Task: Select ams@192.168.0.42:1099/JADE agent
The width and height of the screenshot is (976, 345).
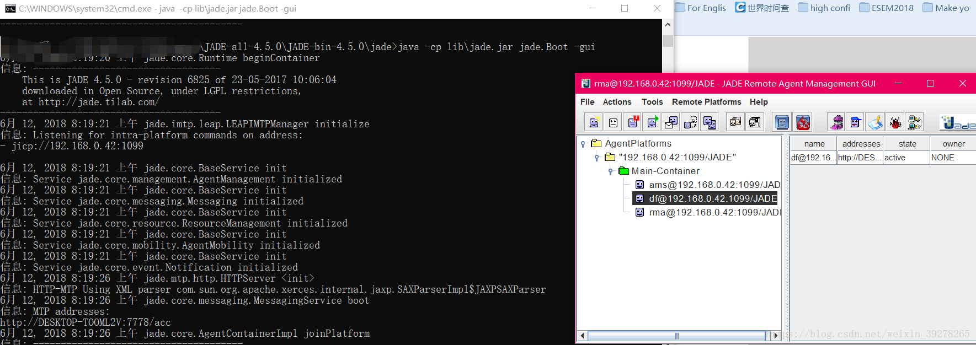Action: pyautogui.click(x=714, y=185)
